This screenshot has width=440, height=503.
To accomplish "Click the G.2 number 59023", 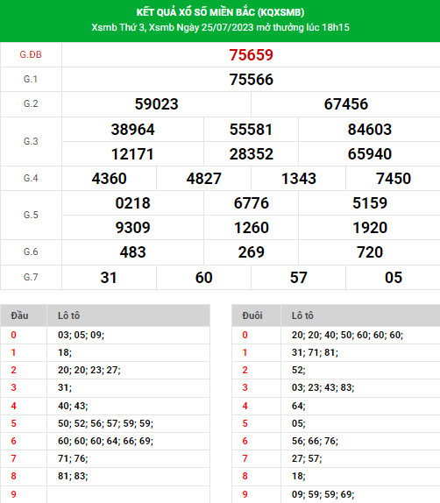I will [x=156, y=104].
